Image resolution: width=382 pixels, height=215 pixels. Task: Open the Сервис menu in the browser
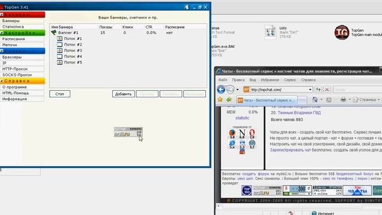290,79
